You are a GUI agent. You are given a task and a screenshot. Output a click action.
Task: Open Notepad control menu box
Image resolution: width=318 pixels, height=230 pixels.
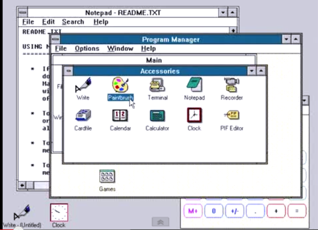coord(23,12)
